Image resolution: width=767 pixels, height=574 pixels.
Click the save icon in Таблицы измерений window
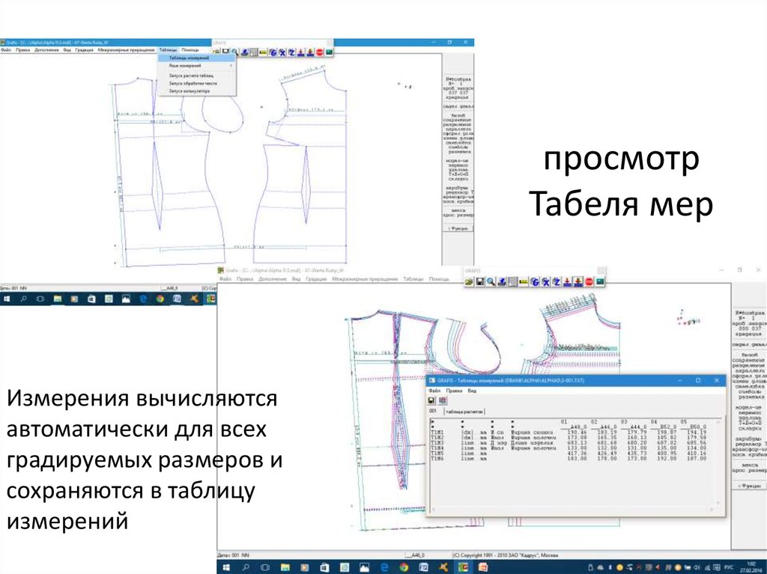point(432,400)
